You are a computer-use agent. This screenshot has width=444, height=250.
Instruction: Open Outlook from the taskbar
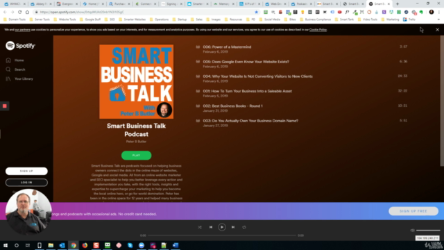62,245
